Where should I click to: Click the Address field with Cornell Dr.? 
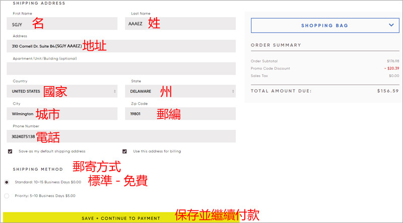point(121,46)
